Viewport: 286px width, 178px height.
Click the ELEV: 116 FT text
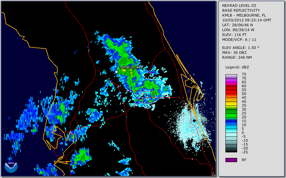(x=234, y=35)
